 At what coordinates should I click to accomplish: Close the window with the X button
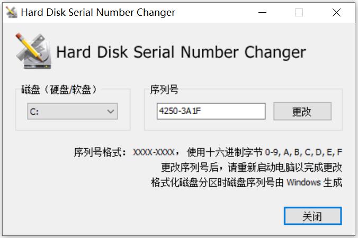click(336, 12)
